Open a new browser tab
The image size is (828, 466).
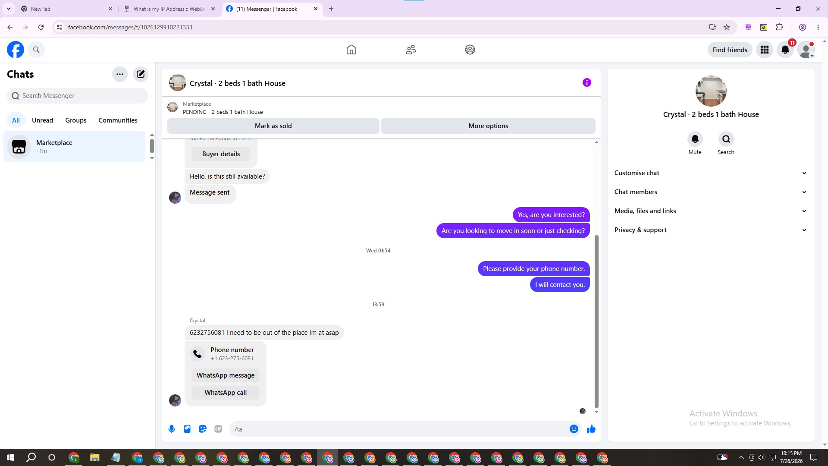(331, 9)
